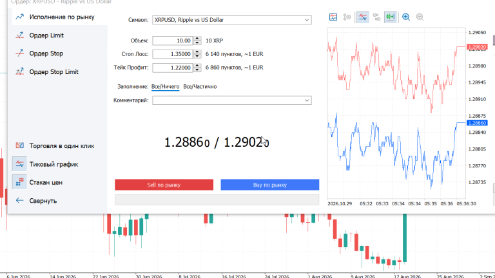This screenshot has width=495, height=278.
Task: Click '6 860 пунктов, ~1 EUR' text
Action: click(x=234, y=68)
